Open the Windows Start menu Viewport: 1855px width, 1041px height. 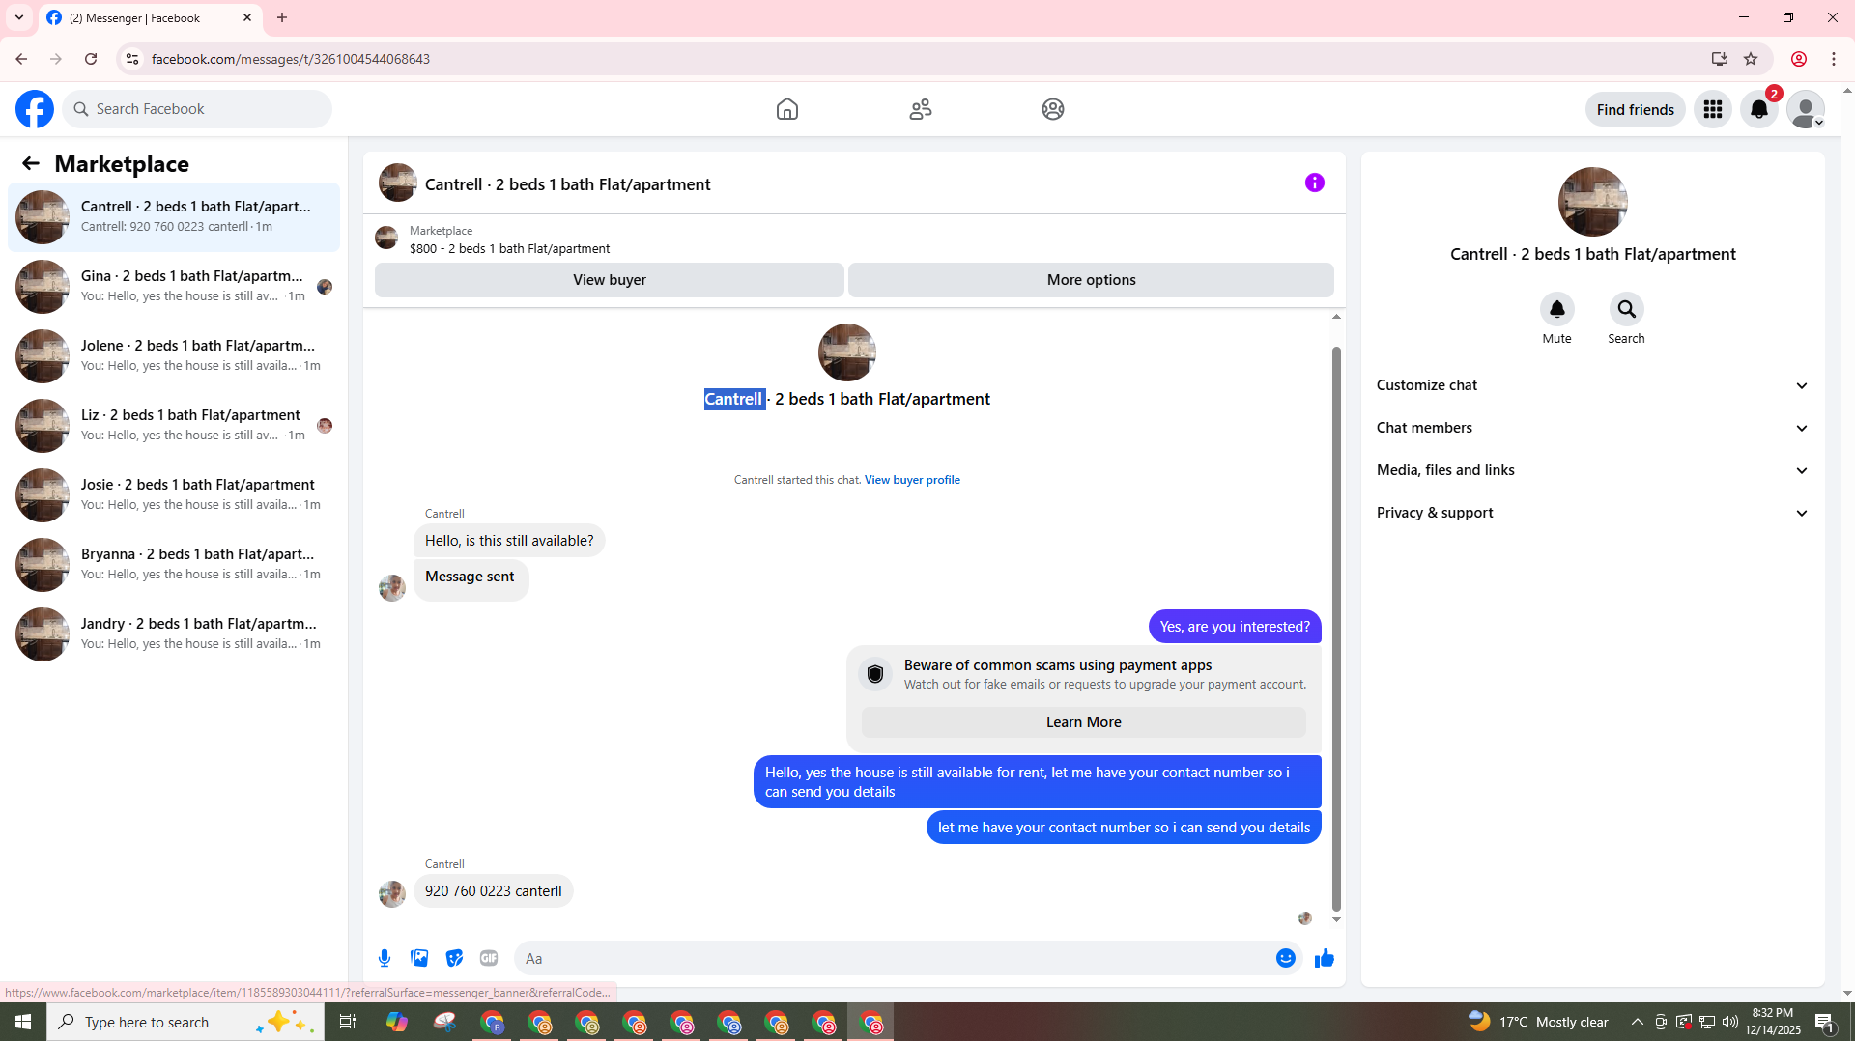23,1022
